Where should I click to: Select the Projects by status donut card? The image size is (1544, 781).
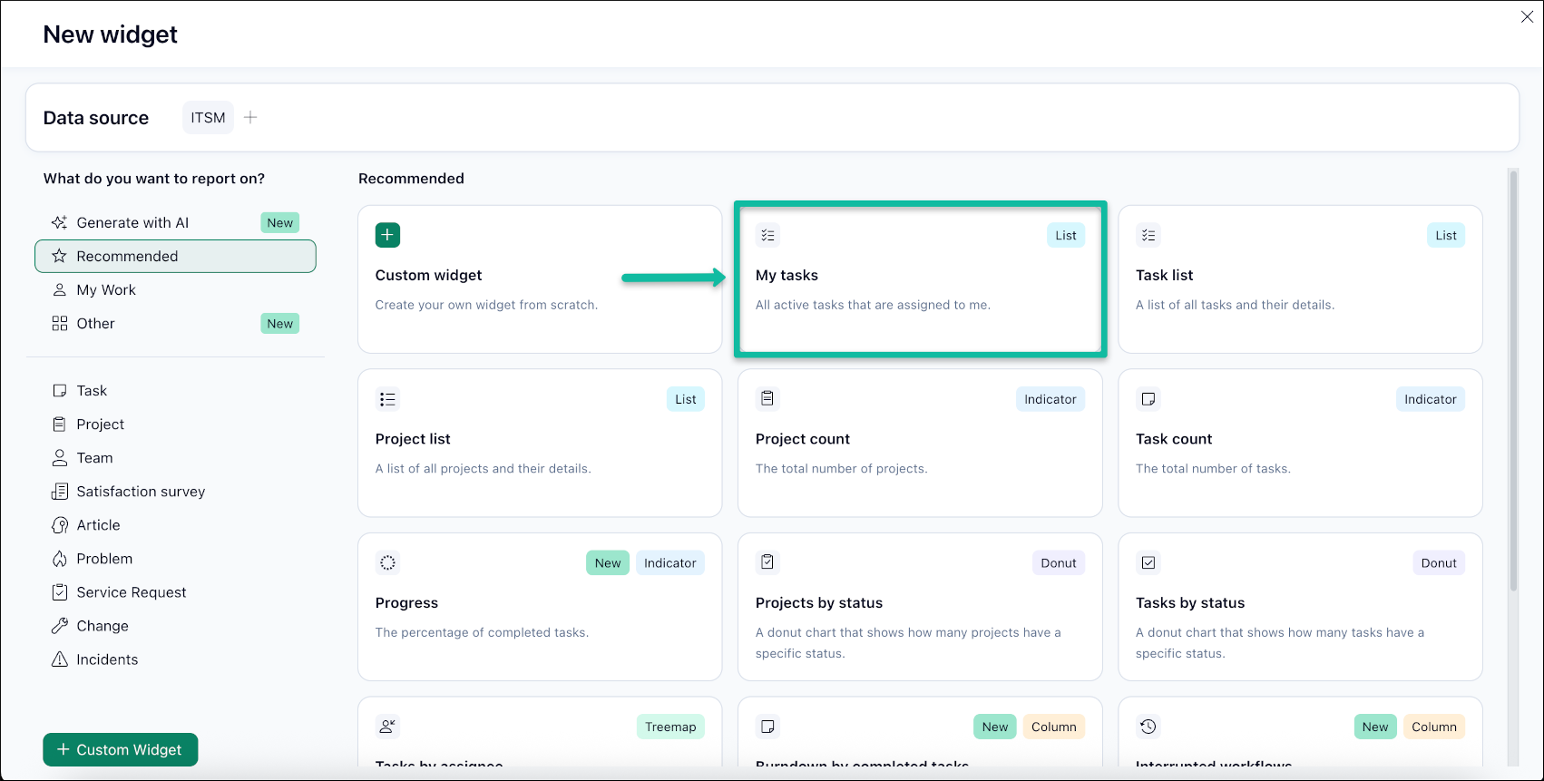919,606
